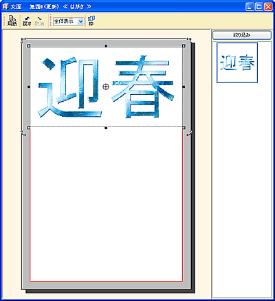275x301 pixels.
Task: Click the left rotation arrow below frame
Action: 23,134
